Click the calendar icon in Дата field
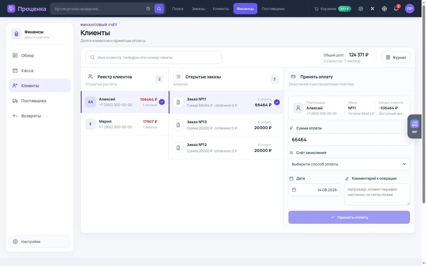The image size is (426, 266). tap(294, 190)
